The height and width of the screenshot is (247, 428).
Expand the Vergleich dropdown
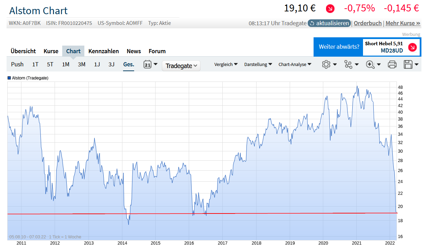(226, 64)
